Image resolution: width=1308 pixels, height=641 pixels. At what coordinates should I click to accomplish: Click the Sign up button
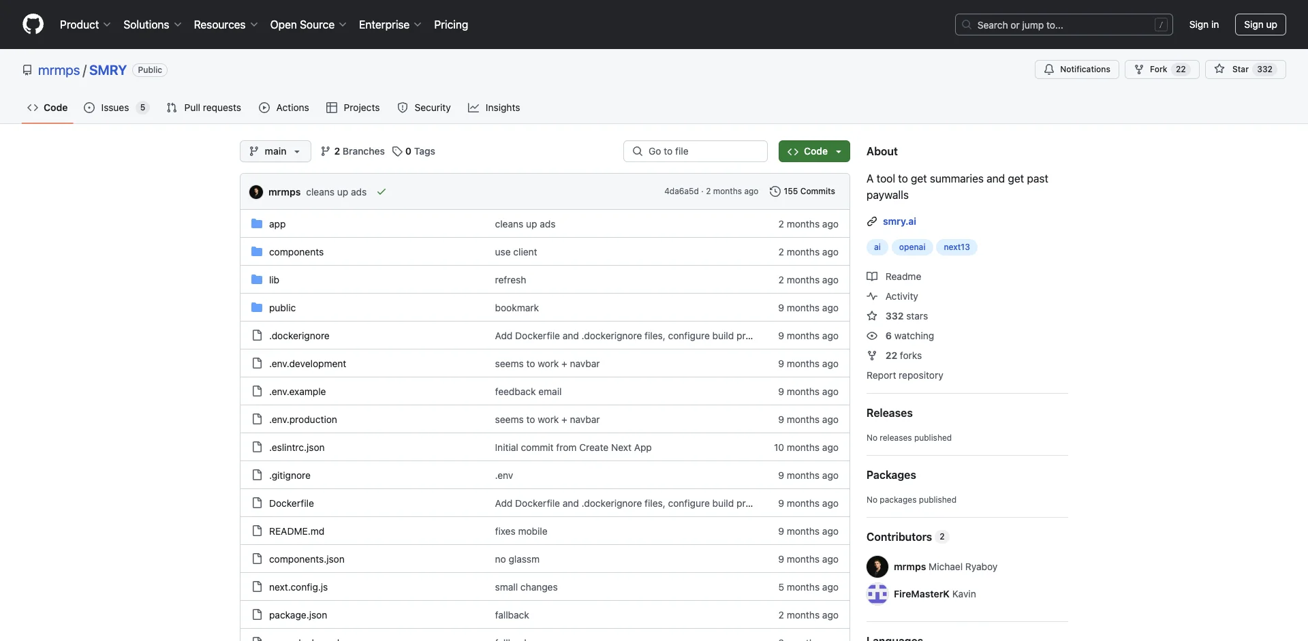pyautogui.click(x=1260, y=25)
